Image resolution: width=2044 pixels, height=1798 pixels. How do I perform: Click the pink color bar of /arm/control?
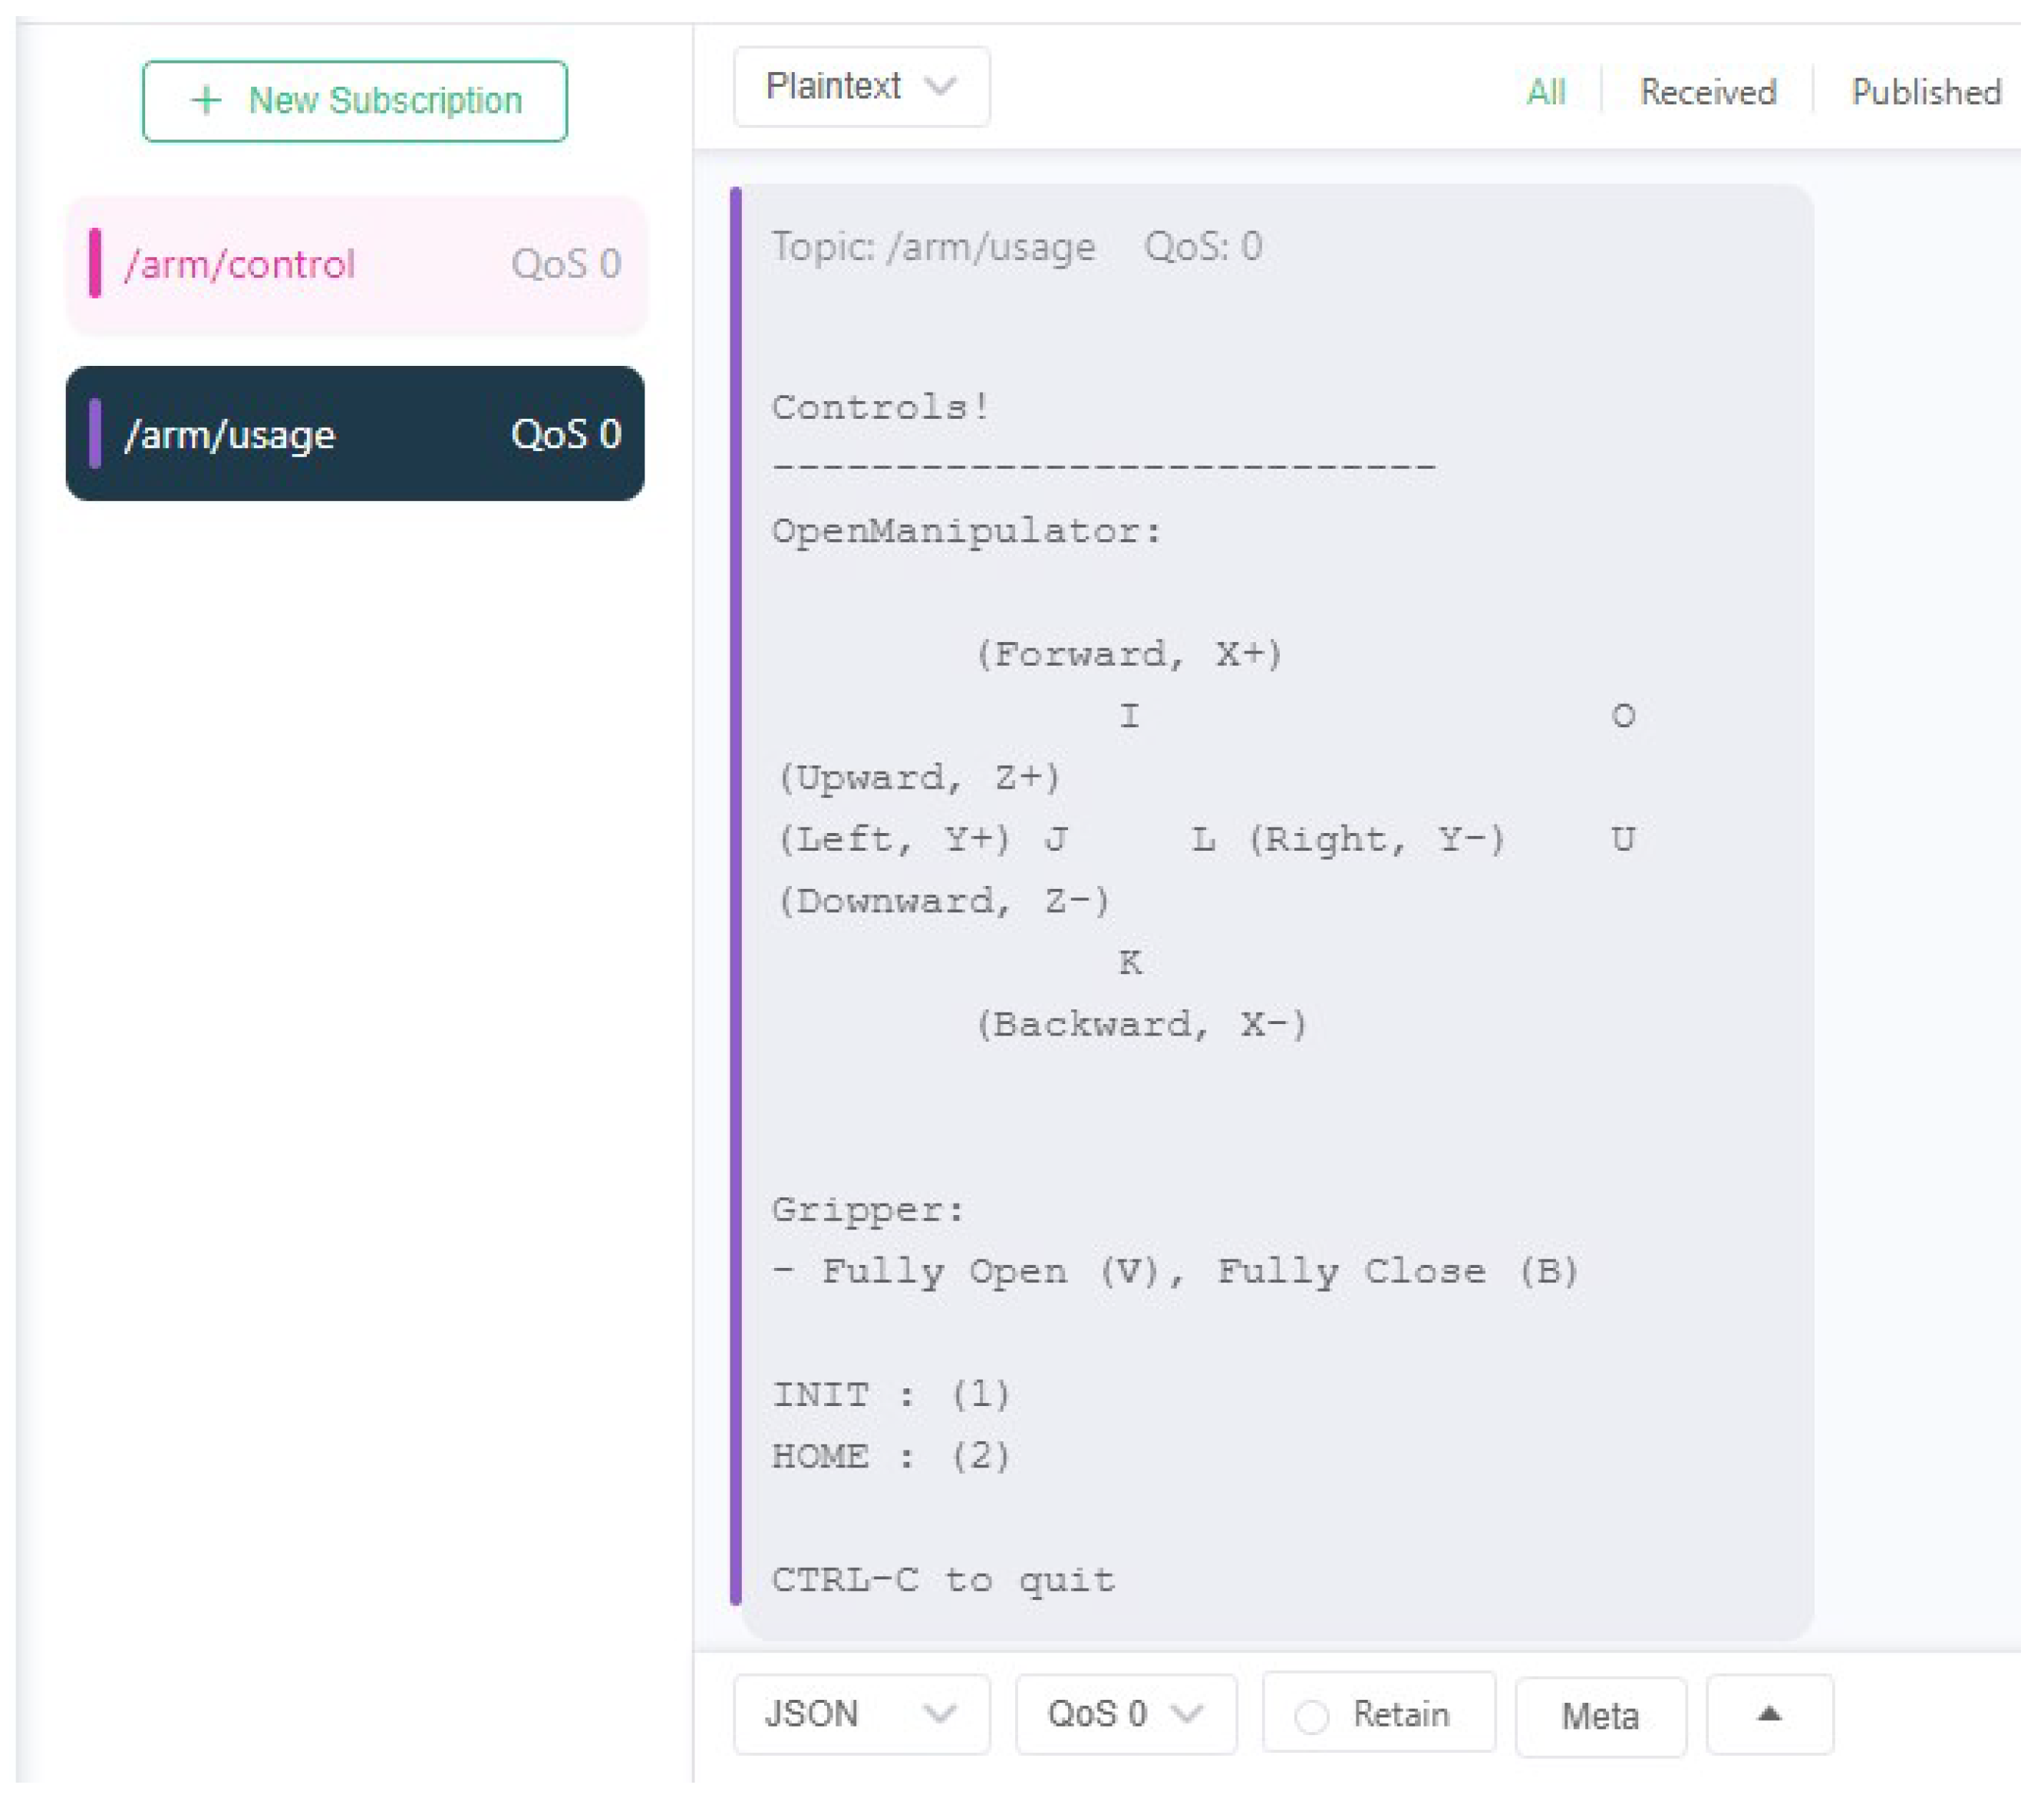pyautogui.click(x=95, y=264)
